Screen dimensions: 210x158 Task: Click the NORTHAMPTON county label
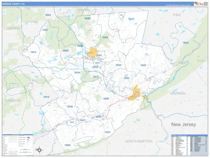(x=139, y=141)
